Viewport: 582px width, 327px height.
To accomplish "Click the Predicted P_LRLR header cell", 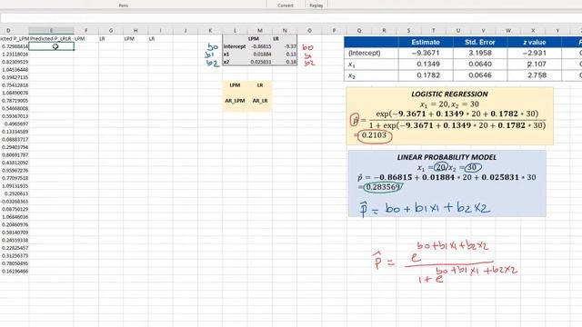I will pyautogui.click(x=51, y=38).
